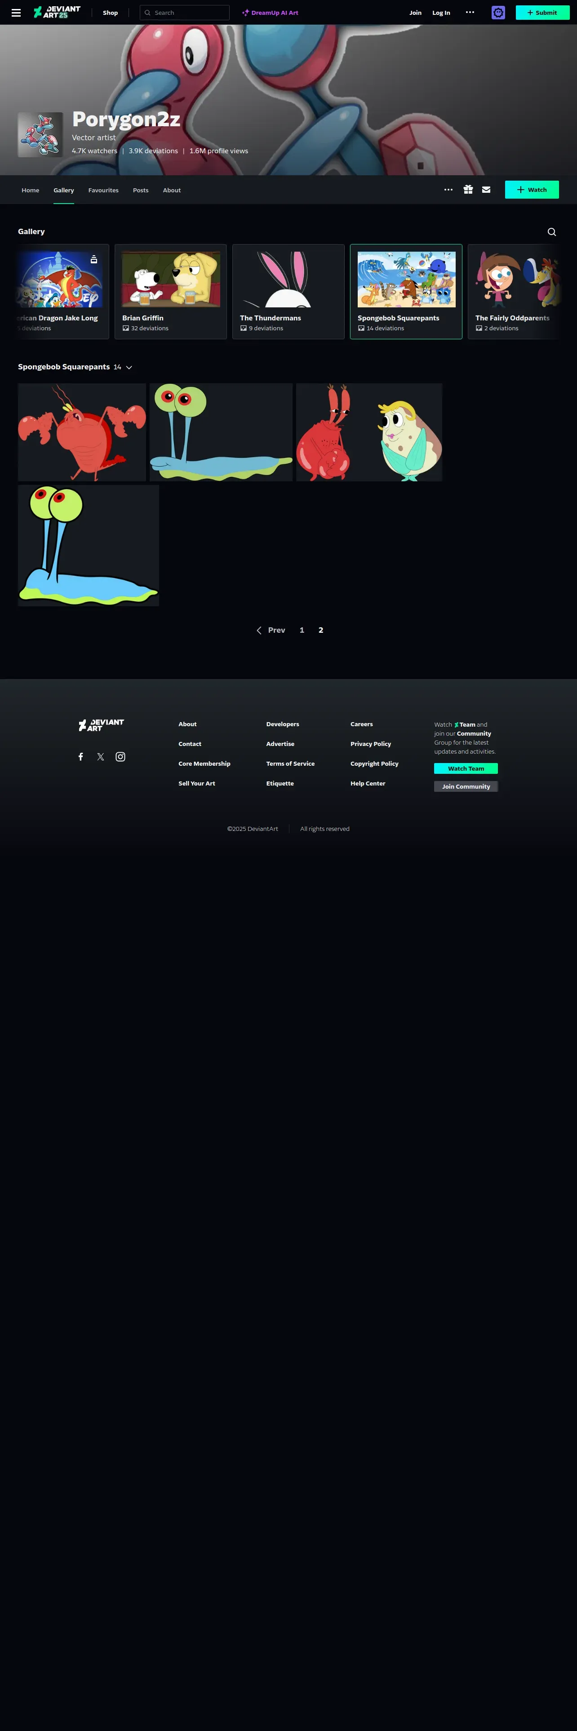Open Copyright Policy link
Image resolution: width=577 pixels, height=1731 pixels.
pyautogui.click(x=374, y=764)
